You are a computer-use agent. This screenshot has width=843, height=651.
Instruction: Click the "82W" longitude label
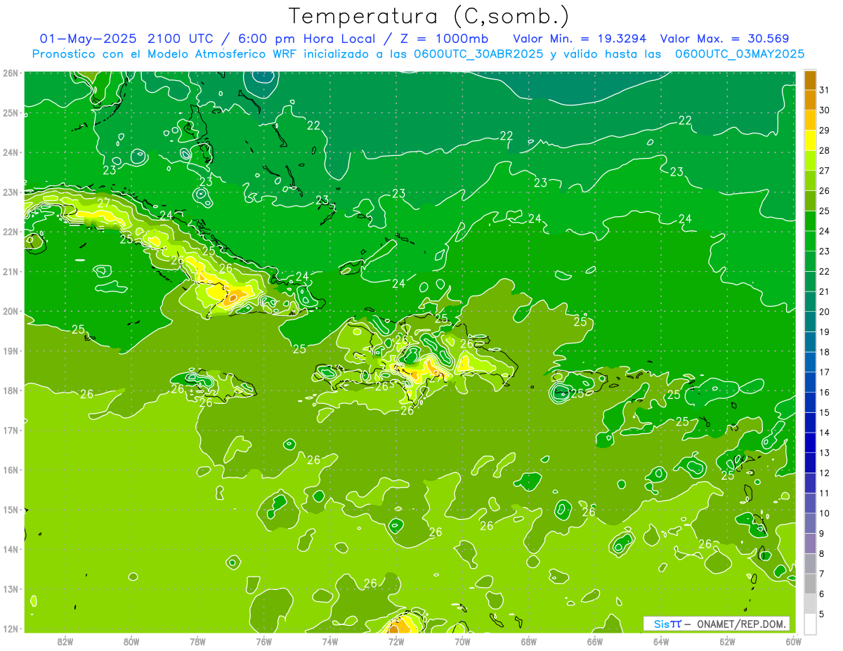65,641
